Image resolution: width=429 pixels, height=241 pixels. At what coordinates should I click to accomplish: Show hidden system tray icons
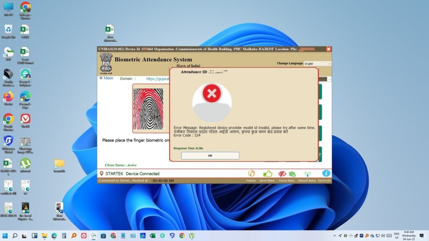[x=334, y=236]
